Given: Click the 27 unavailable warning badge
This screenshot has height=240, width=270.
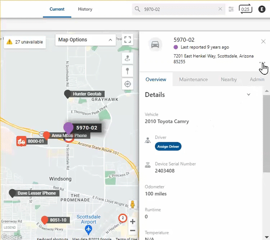Looking at the screenshot, I should (x=25, y=42).
